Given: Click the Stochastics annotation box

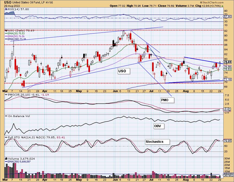Looking at the screenshot, I should tap(158, 142).
